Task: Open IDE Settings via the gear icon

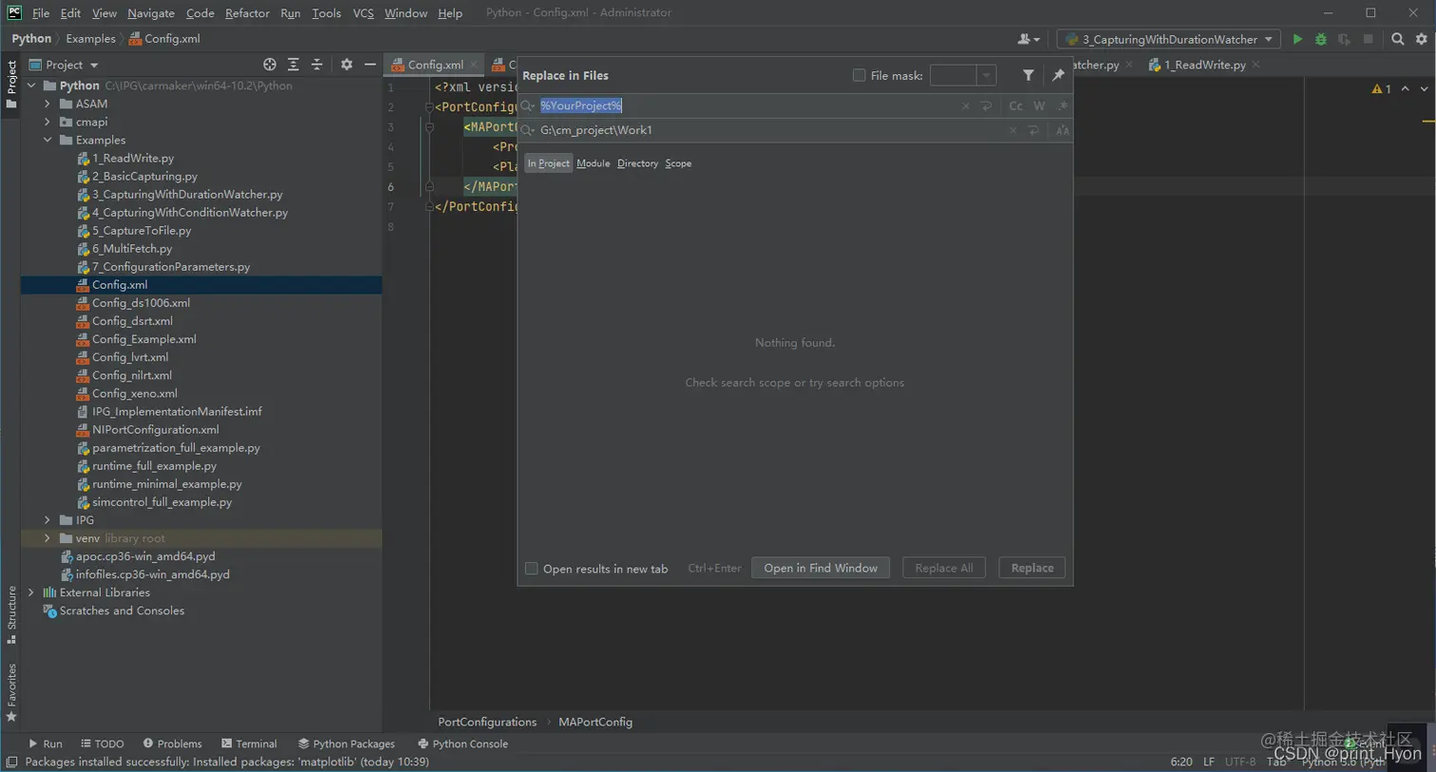Action: click(1421, 39)
